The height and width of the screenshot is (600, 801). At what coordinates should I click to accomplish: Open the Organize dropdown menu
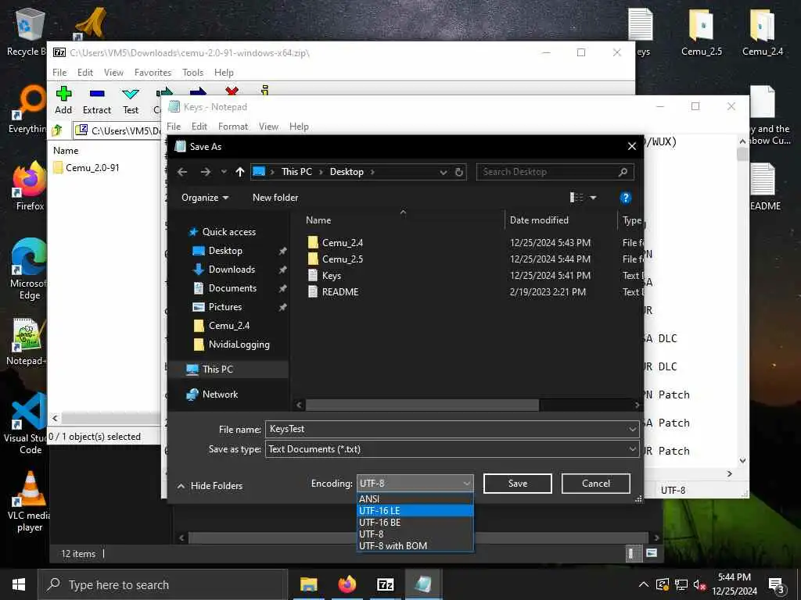coord(205,198)
